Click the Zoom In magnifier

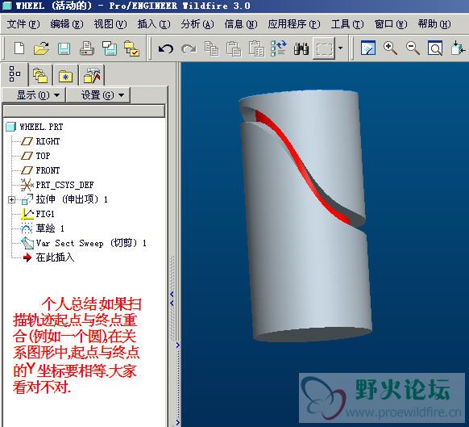click(x=390, y=48)
